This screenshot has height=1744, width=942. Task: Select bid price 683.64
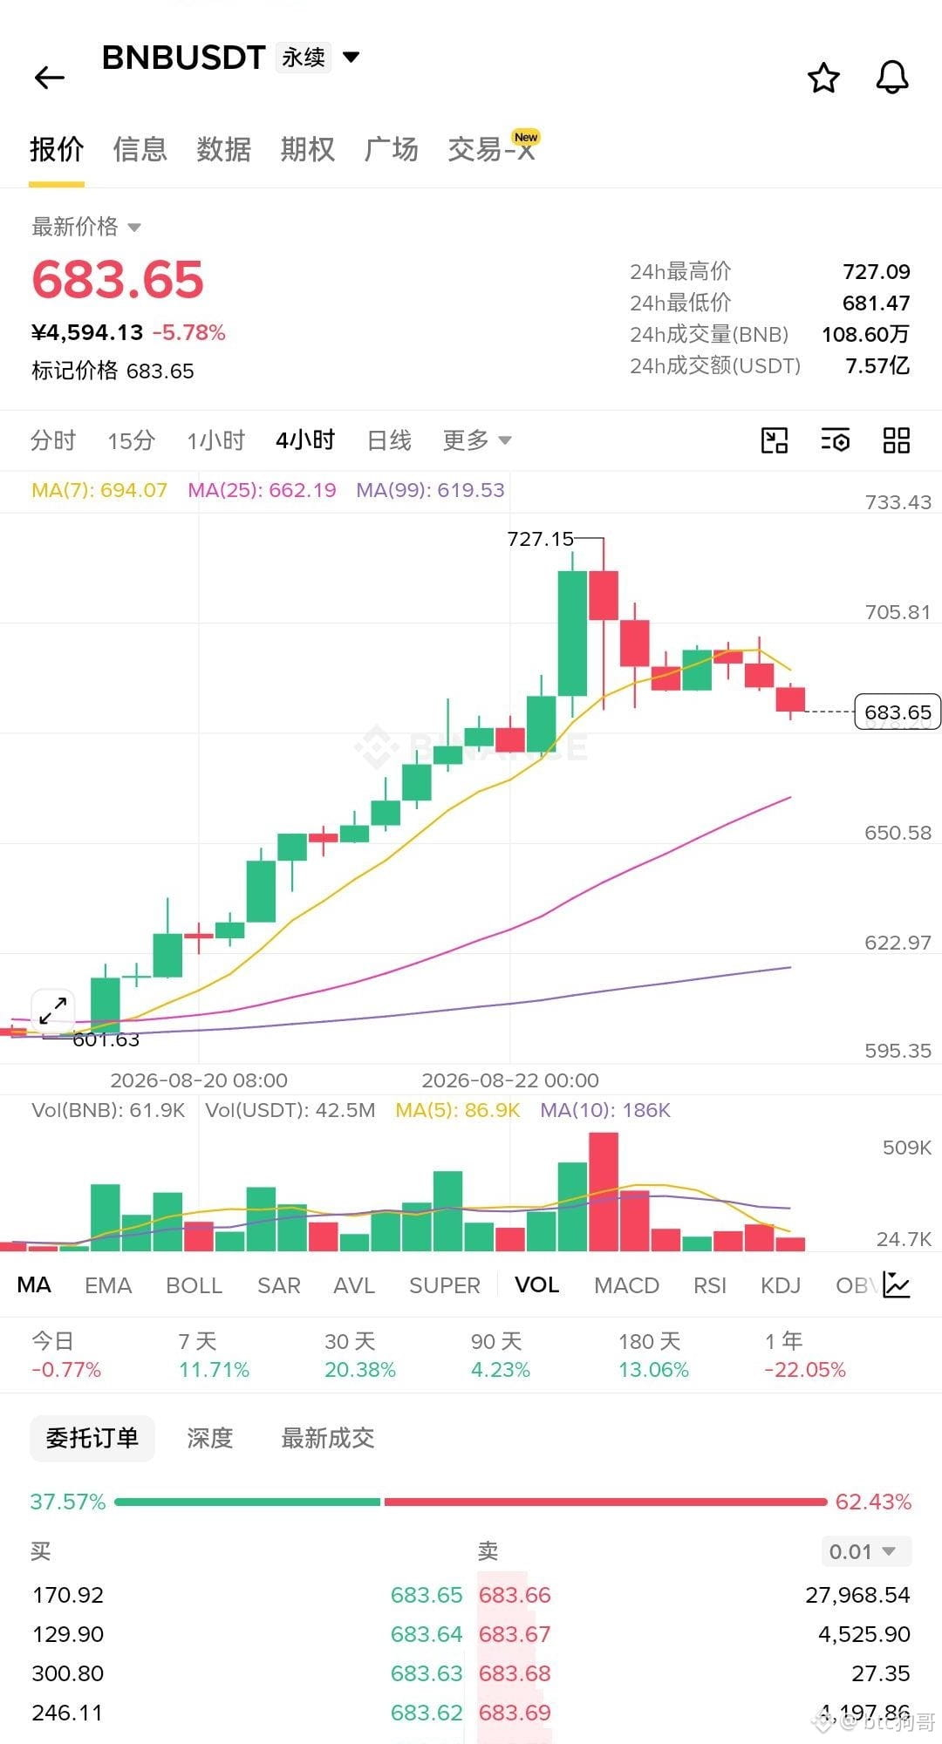tap(427, 1634)
